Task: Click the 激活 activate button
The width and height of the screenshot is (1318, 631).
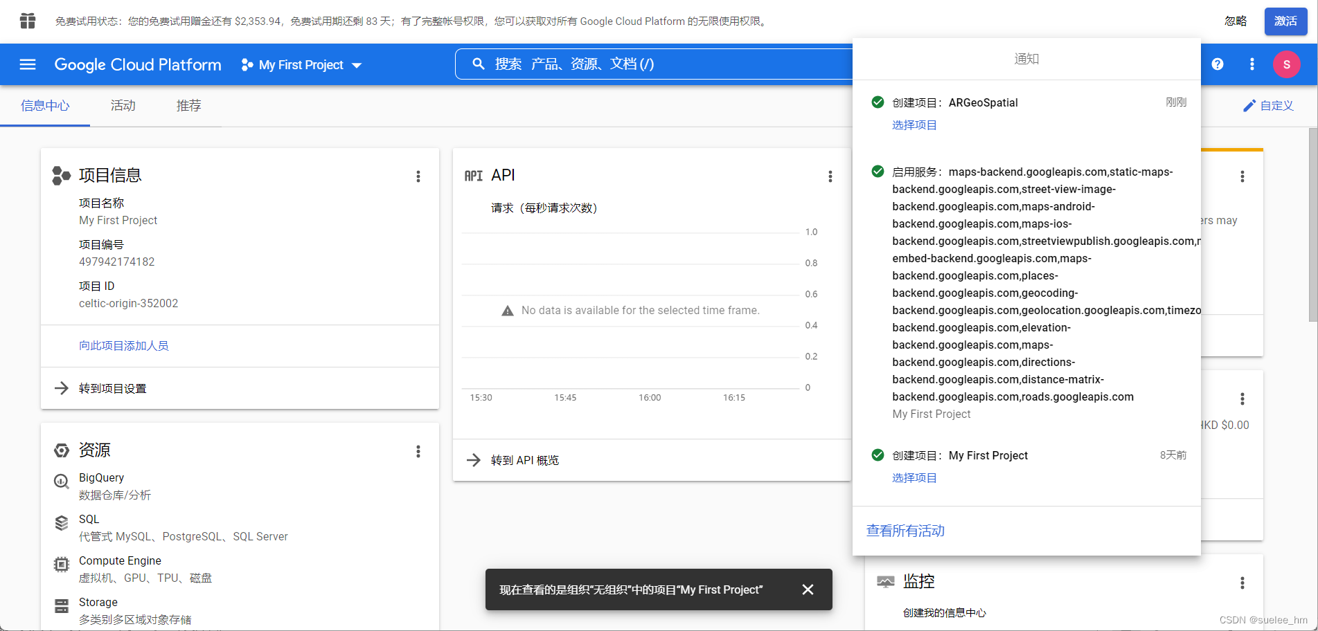Action: (x=1285, y=21)
